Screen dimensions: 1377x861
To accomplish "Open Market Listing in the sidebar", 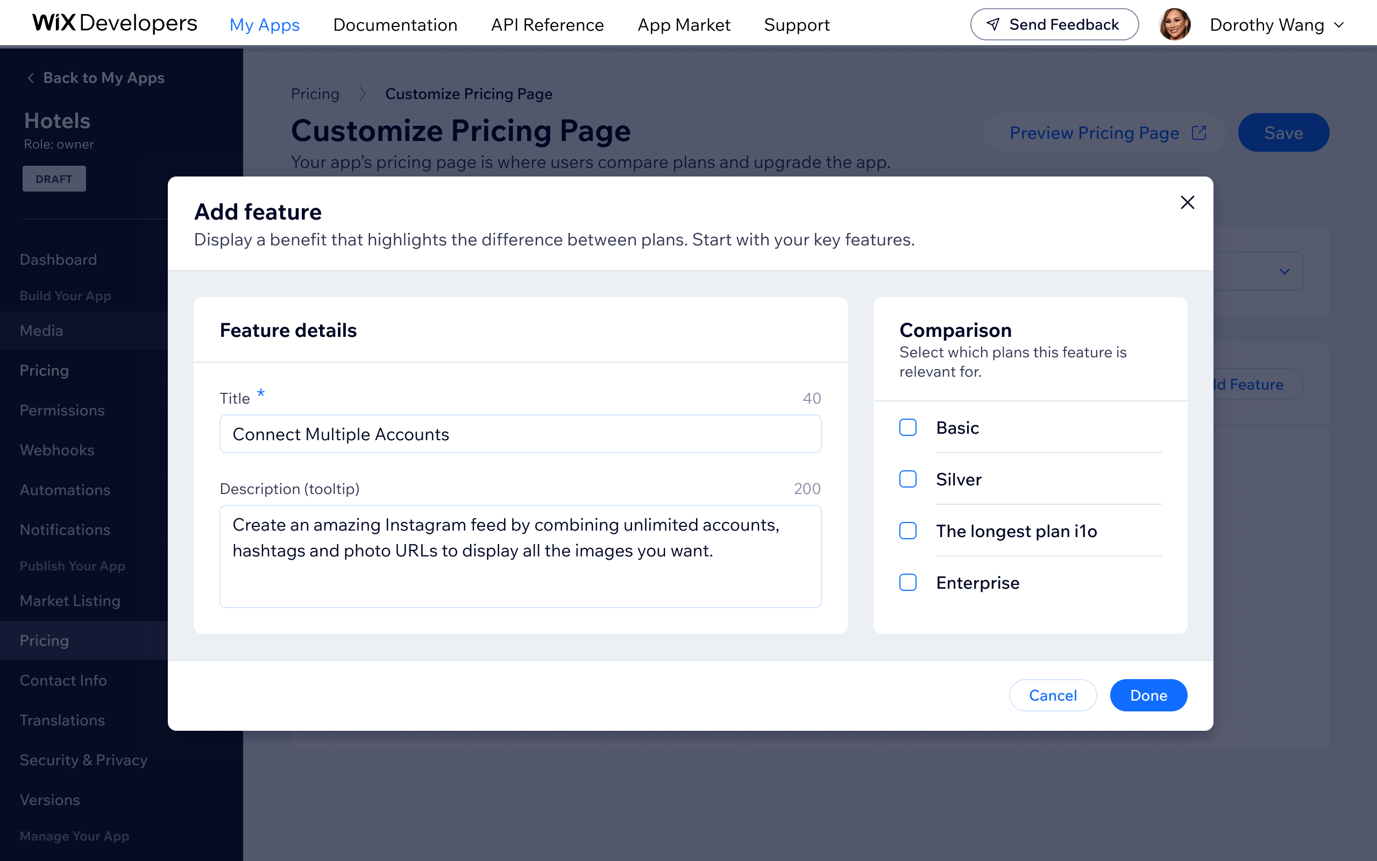I will (70, 601).
